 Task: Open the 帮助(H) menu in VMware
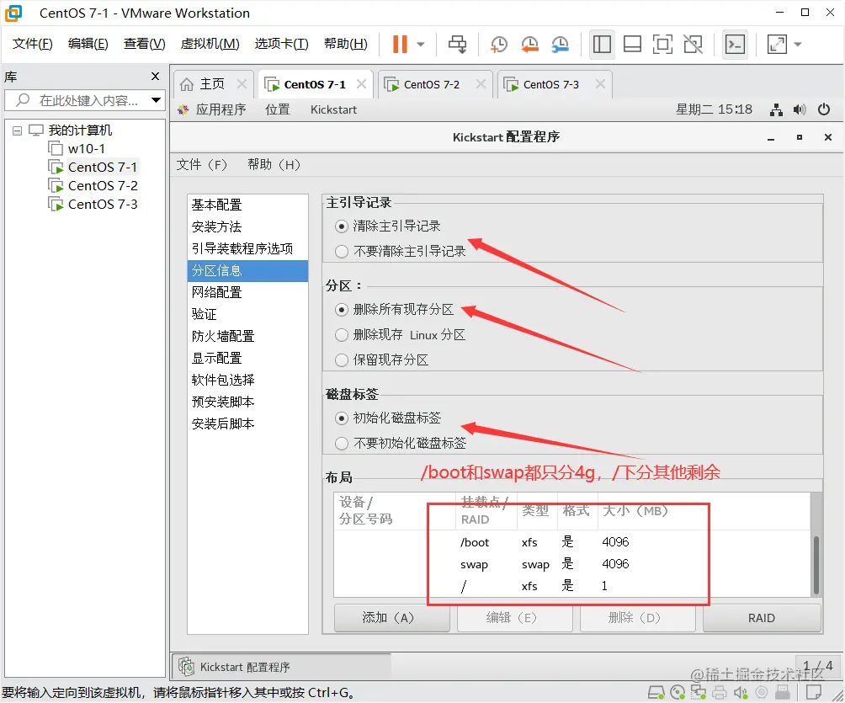(x=345, y=44)
